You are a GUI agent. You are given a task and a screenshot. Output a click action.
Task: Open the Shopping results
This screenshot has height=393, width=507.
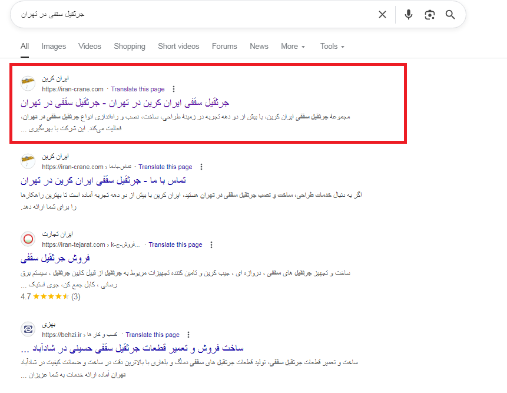[x=130, y=46]
